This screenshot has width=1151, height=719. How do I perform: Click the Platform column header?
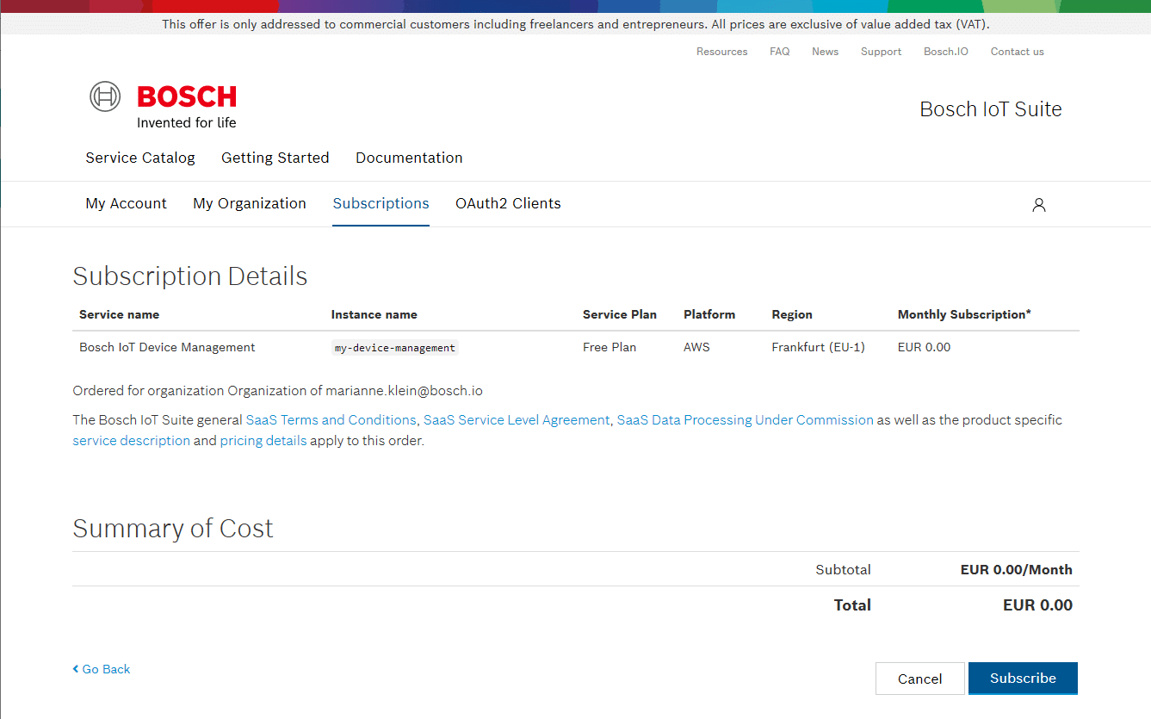click(709, 314)
